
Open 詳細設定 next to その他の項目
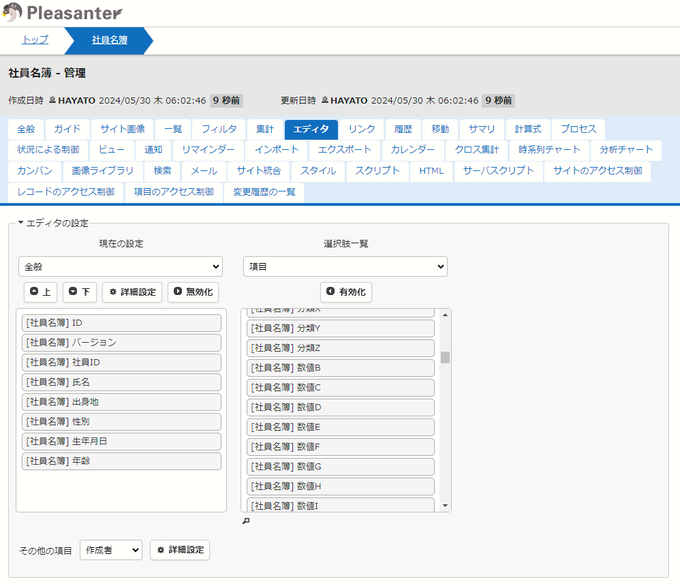(180, 550)
